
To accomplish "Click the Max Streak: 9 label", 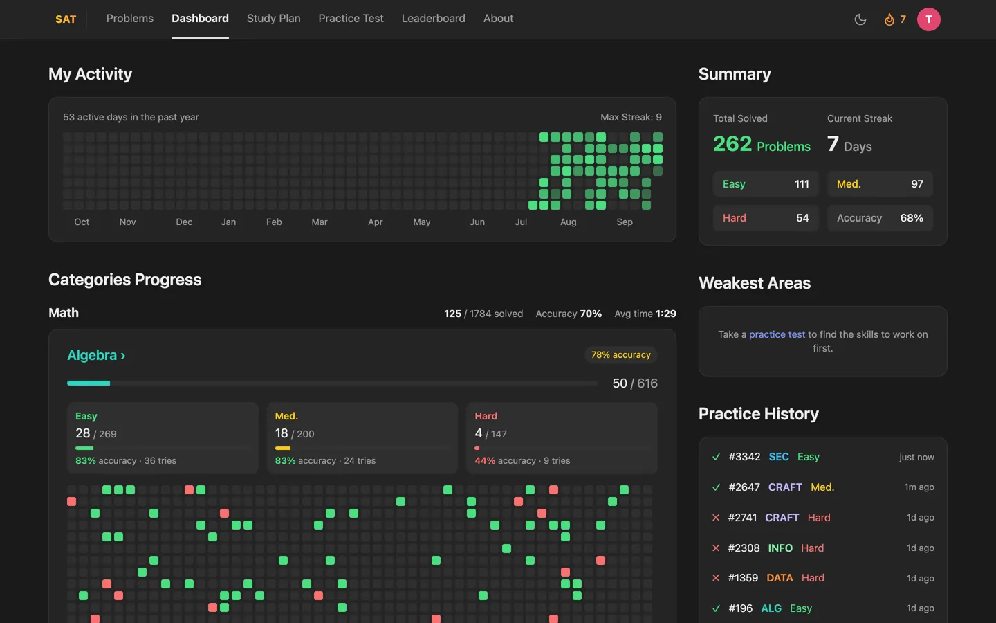I will [x=631, y=117].
